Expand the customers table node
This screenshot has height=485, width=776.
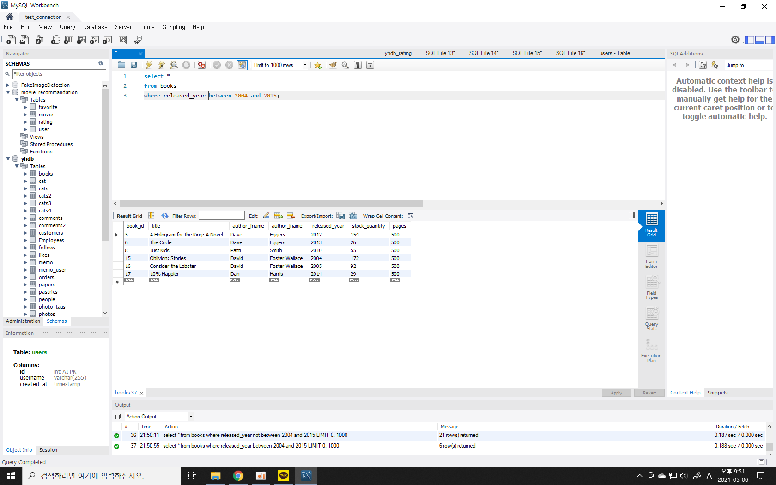[x=25, y=233]
